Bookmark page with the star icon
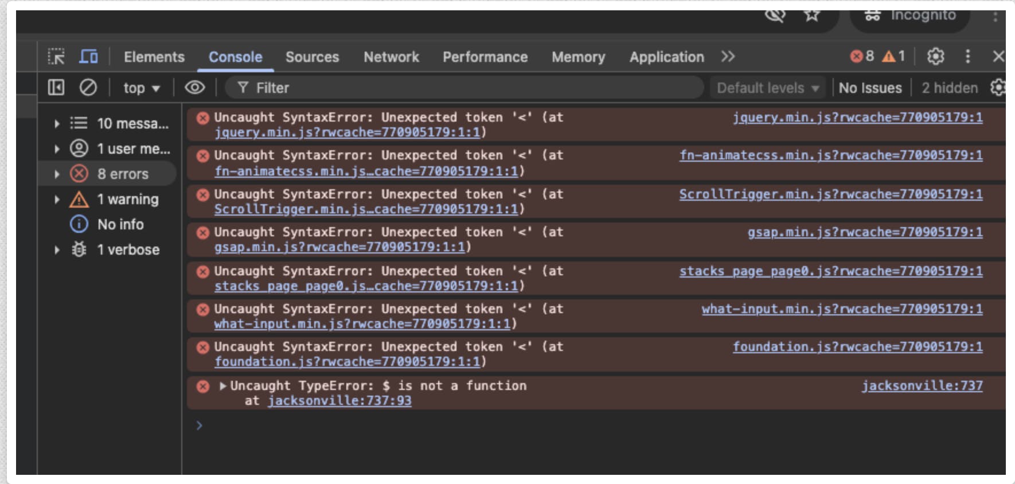Screen dimensions: 1015x484 click(812, 15)
